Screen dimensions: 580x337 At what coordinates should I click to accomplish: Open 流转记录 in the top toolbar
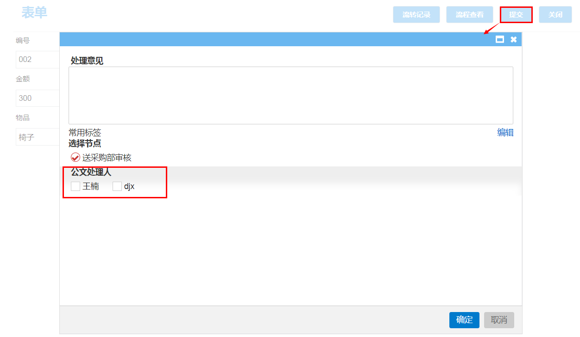point(416,15)
